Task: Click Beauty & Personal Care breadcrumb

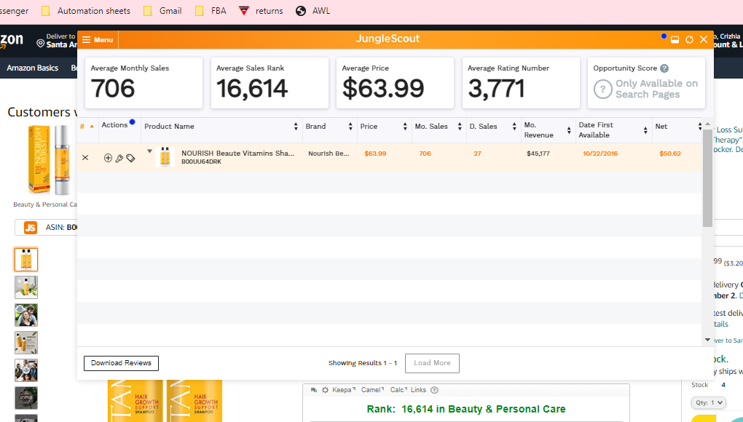Action: tap(45, 204)
